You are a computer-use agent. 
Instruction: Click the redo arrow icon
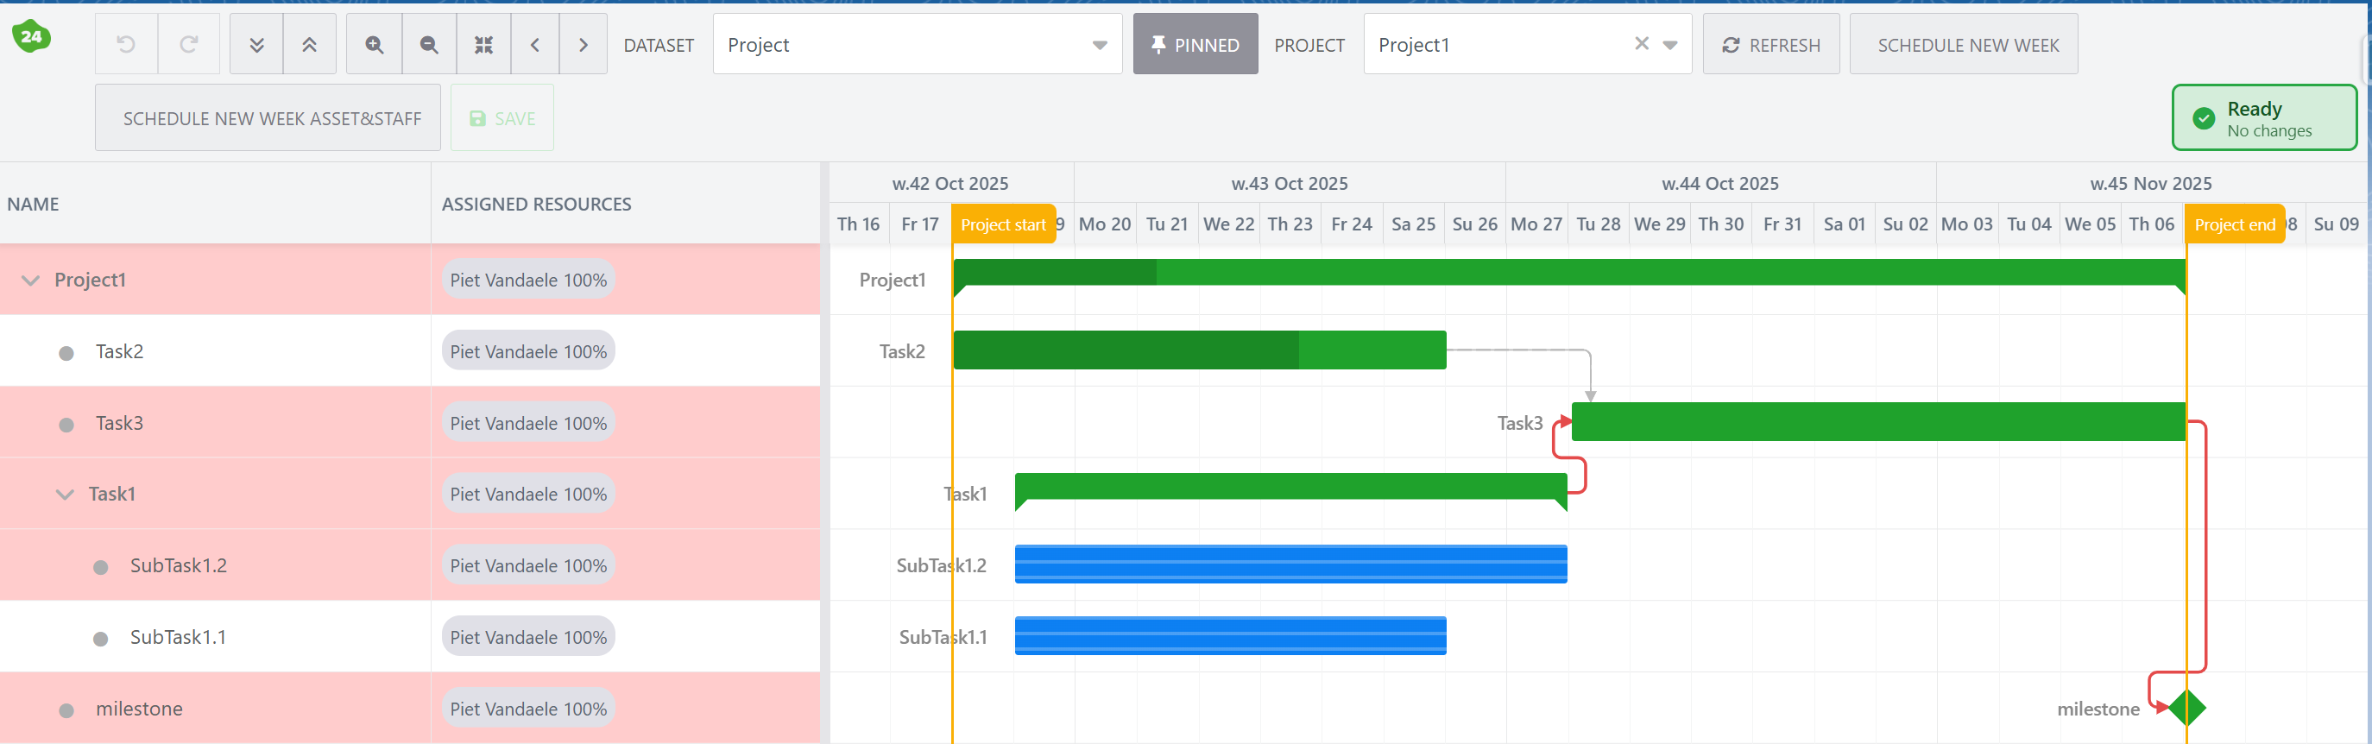tap(189, 44)
